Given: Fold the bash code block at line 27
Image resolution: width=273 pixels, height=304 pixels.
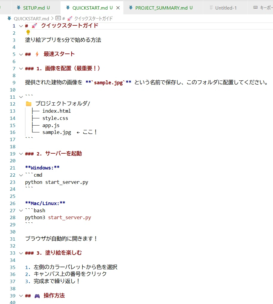Looking at the screenshot, I should click(21, 211).
